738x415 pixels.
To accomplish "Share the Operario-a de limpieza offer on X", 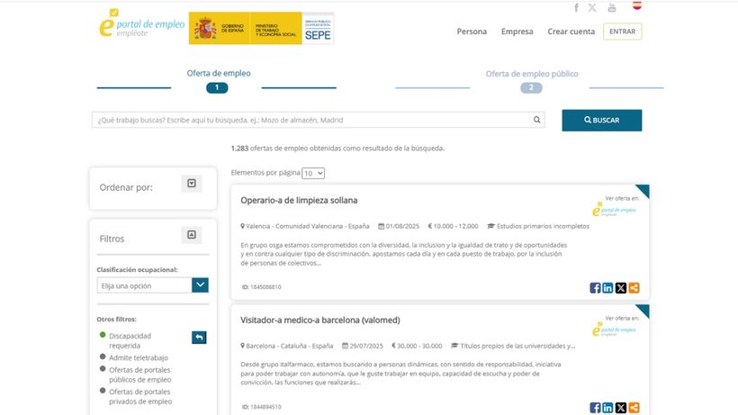I will point(621,288).
